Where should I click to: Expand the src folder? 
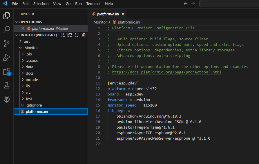(28, 92)
